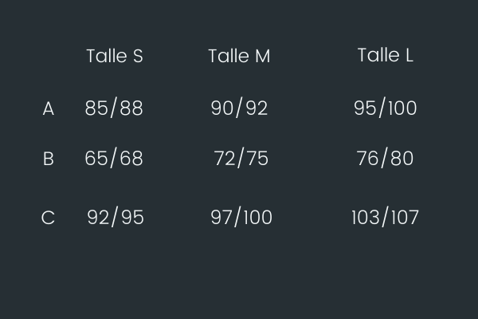Click the 92/95 measurement cell

(116, 217)
